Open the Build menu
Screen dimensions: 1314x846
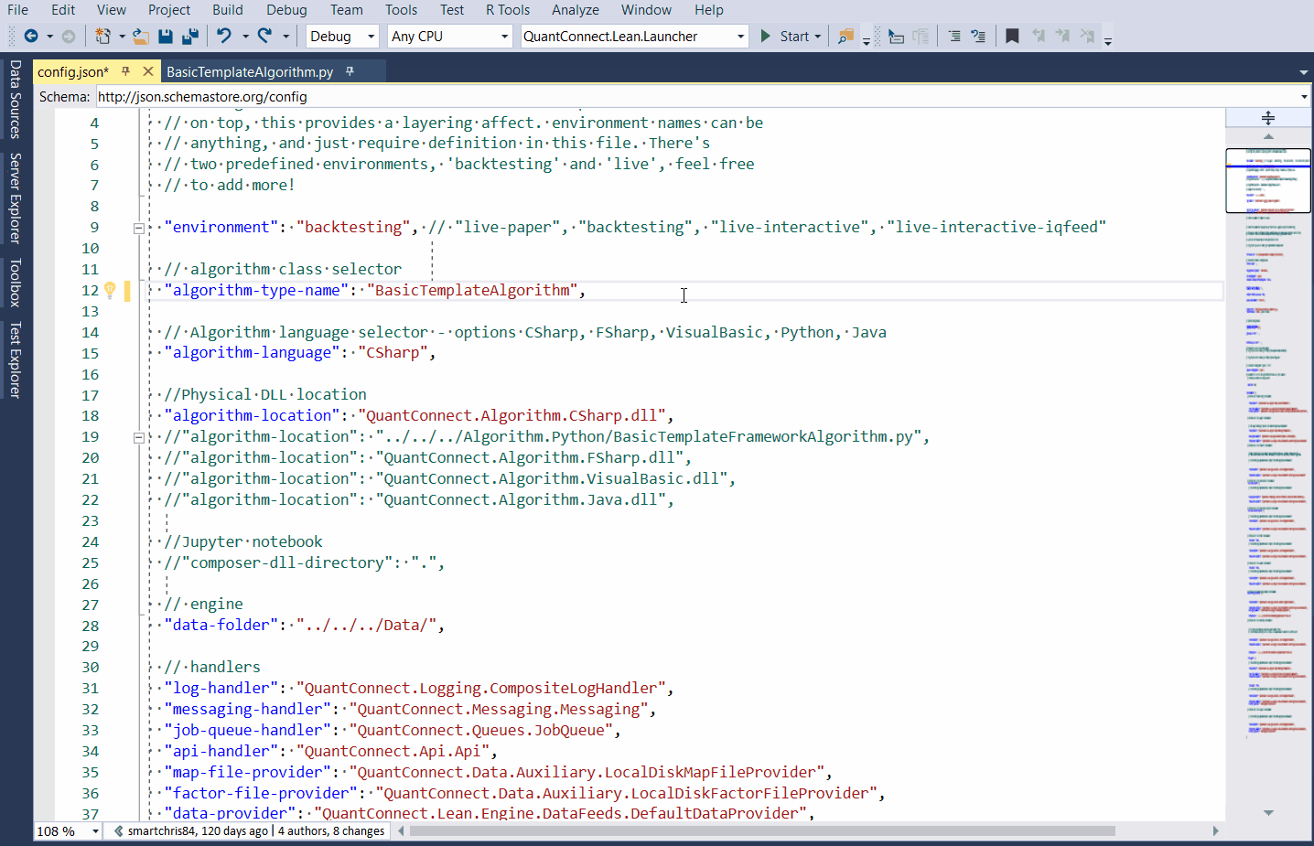click(228, 10)
